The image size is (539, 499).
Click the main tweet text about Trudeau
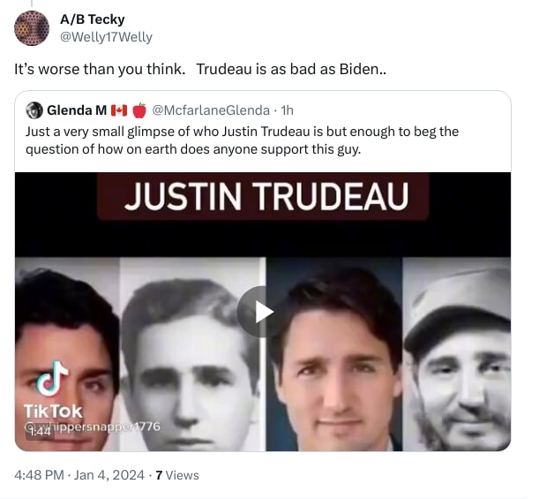[200, 69]
